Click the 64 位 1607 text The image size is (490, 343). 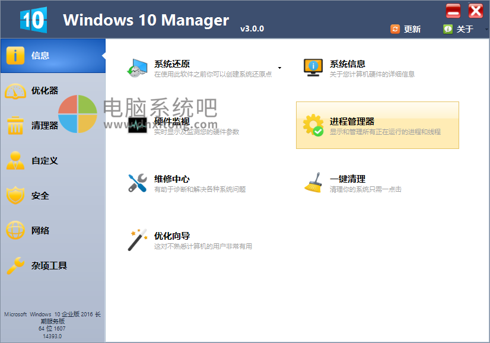[52, 329]
